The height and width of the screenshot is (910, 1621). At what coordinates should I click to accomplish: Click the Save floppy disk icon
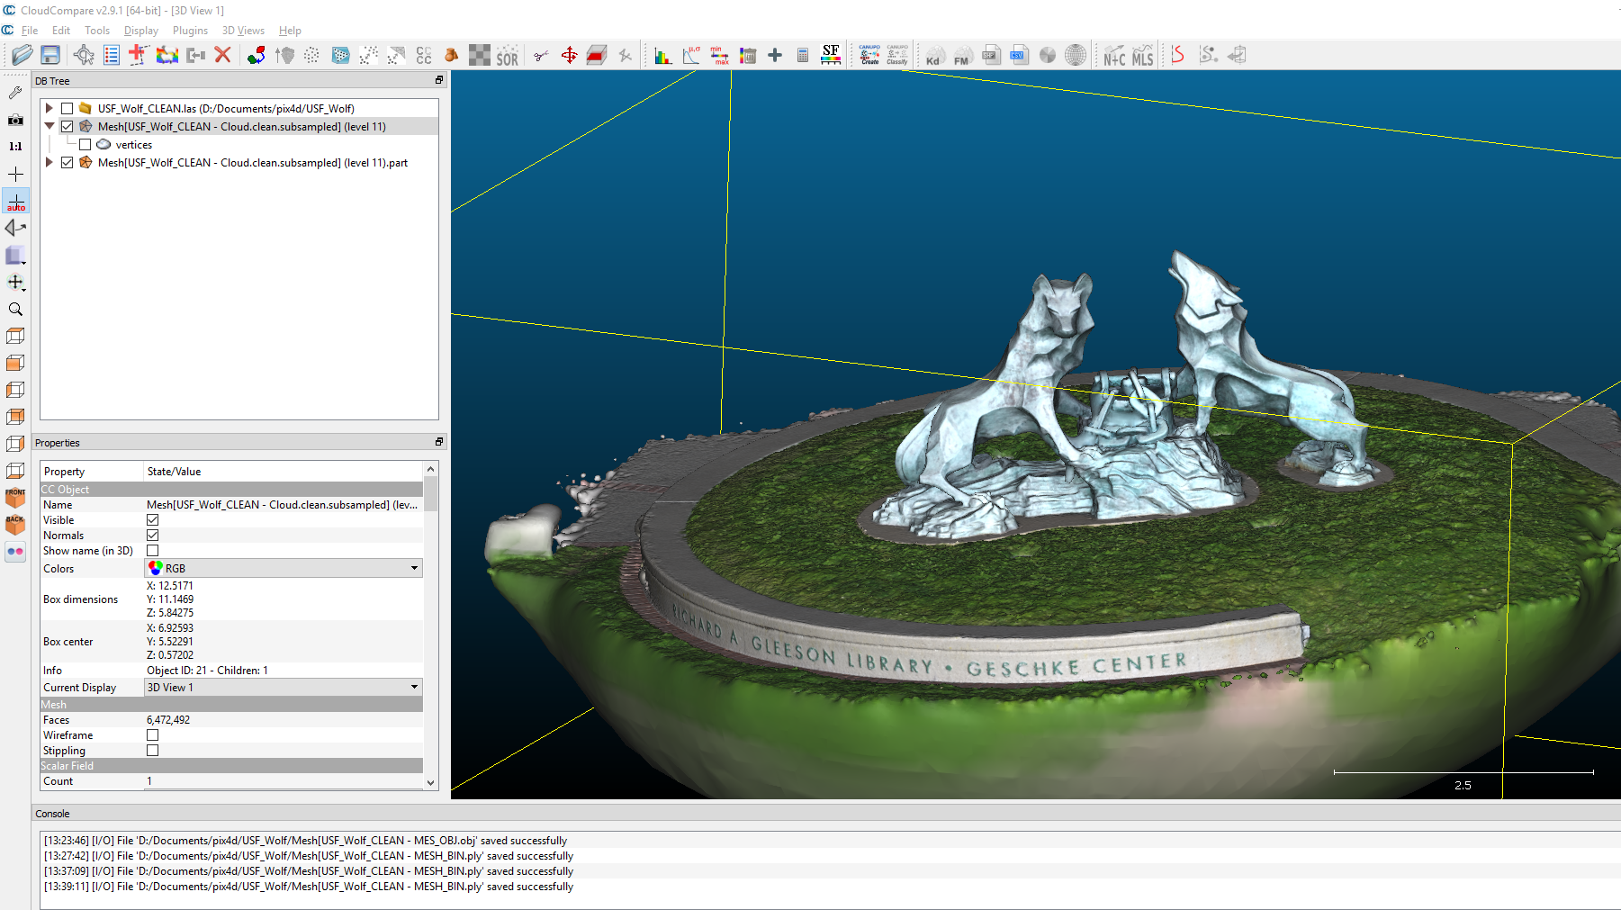(50, 55)
